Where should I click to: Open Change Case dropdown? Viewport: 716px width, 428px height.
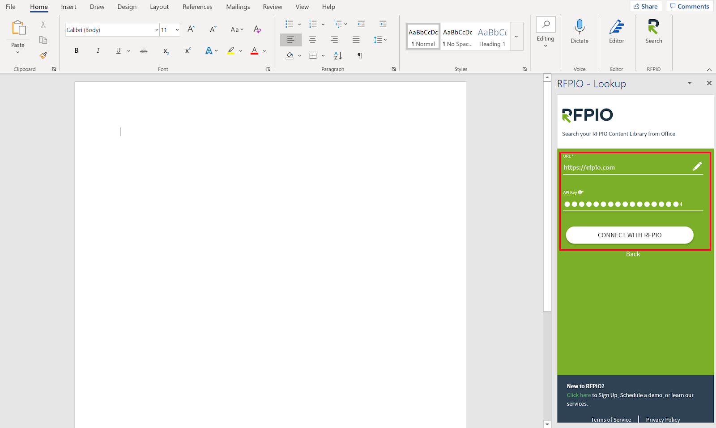237,29
